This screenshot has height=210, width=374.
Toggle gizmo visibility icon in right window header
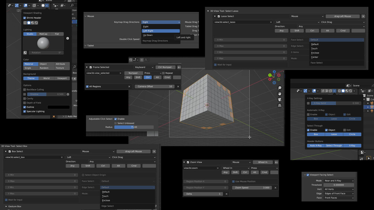(305, 91)
